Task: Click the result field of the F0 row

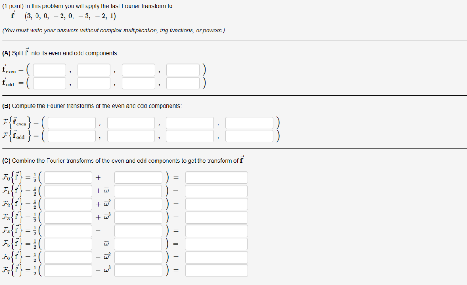Action: 216,177
